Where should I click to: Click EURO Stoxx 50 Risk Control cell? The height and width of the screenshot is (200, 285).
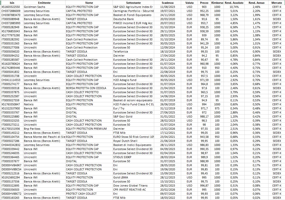(x=133, y=137)
